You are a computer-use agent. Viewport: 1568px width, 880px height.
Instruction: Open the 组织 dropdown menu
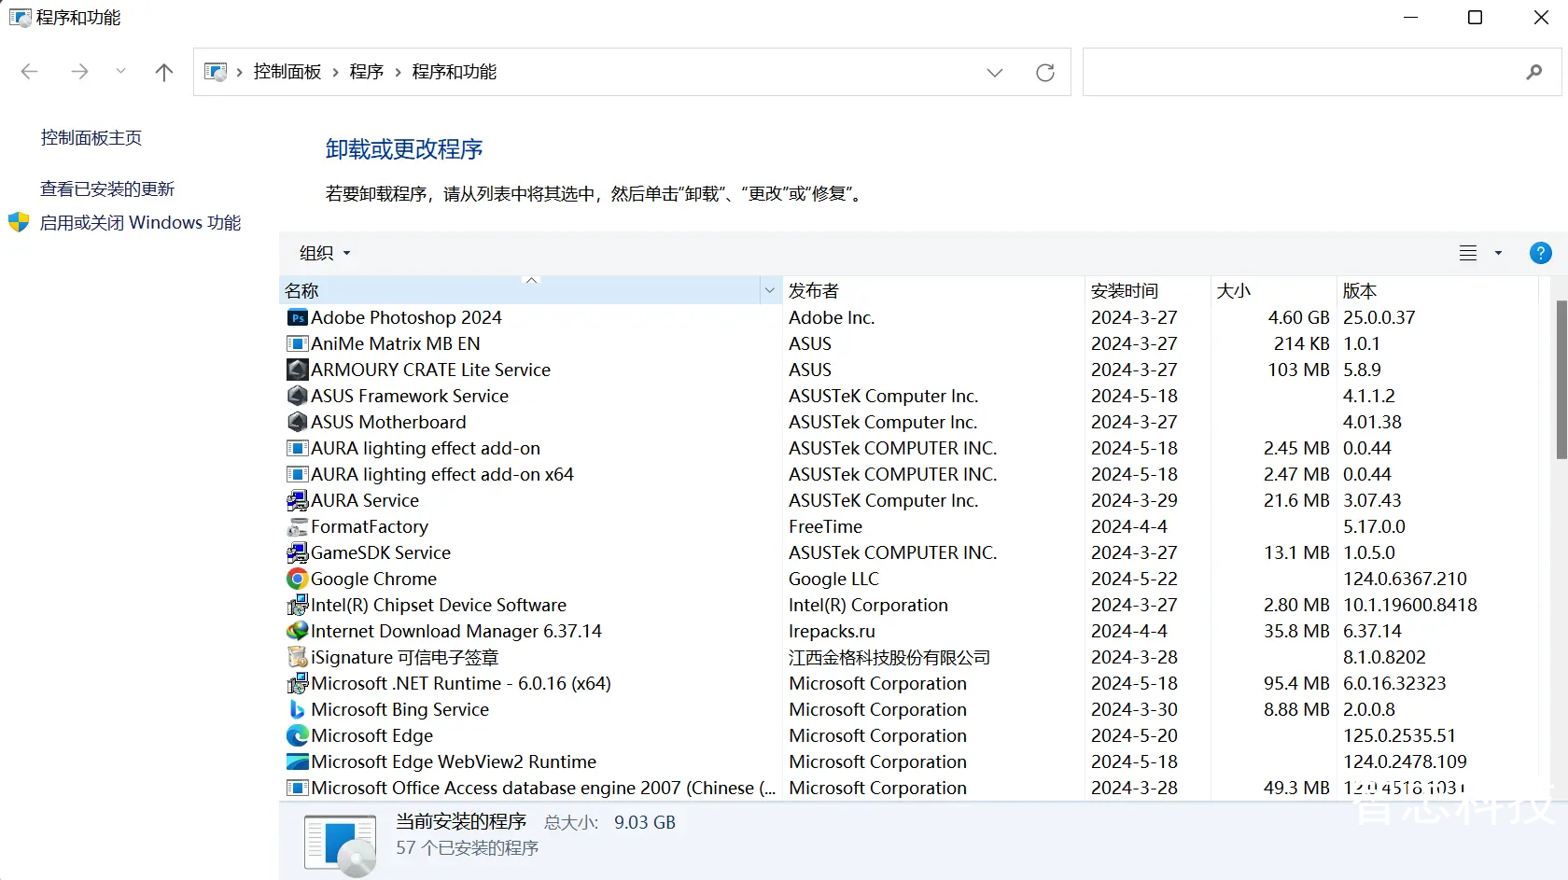point(325,253)
